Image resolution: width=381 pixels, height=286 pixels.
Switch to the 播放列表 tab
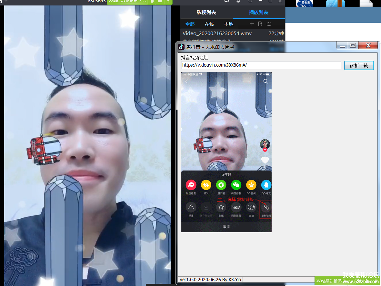point(258,13)
